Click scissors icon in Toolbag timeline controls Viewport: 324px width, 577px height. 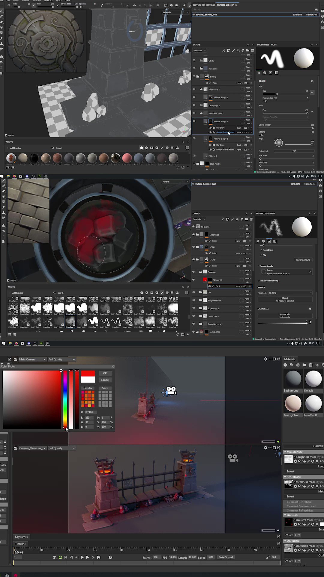(x=55, y=557)
